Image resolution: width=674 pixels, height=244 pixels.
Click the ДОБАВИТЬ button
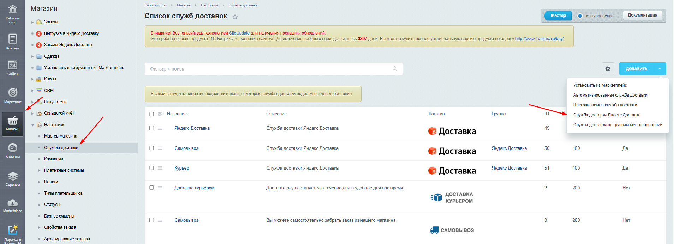(x=637, y=69)
